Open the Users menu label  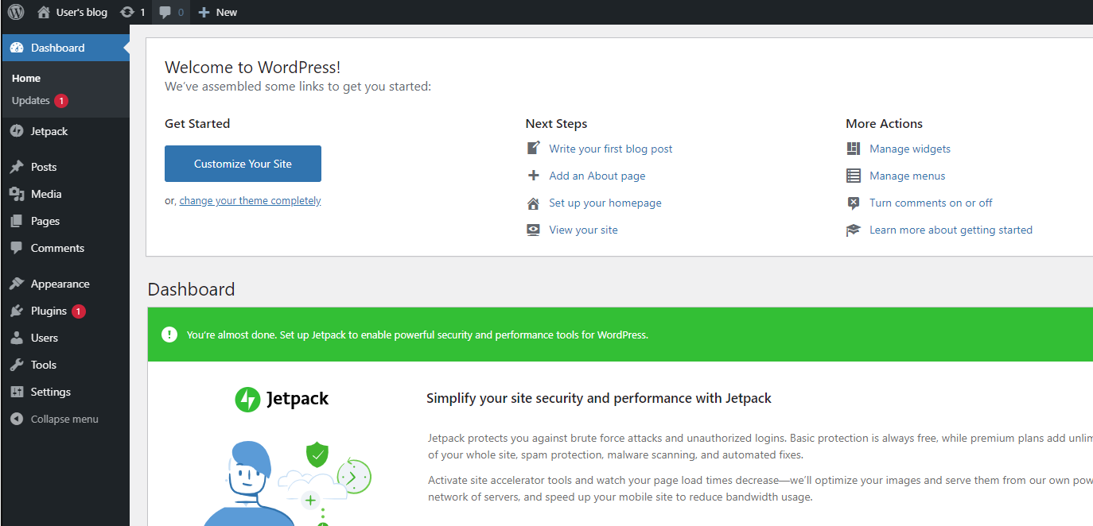(x=45, y=338)
